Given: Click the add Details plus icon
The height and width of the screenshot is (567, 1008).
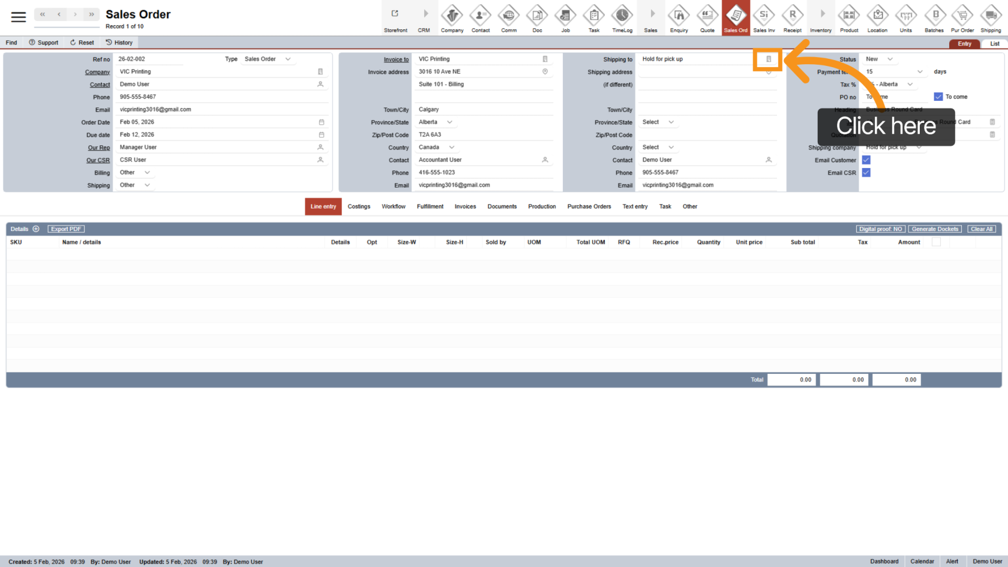Looking at the screenshot, I should [x=36, y=229].
